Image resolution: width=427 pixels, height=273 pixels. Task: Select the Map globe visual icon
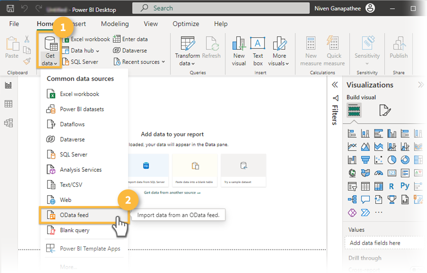(352, 173)
